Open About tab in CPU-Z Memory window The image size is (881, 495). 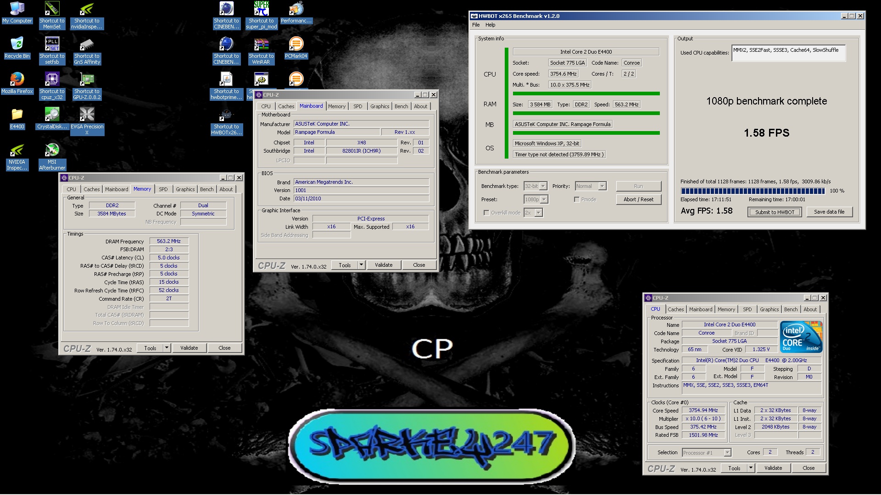click(x=226, y=189)
